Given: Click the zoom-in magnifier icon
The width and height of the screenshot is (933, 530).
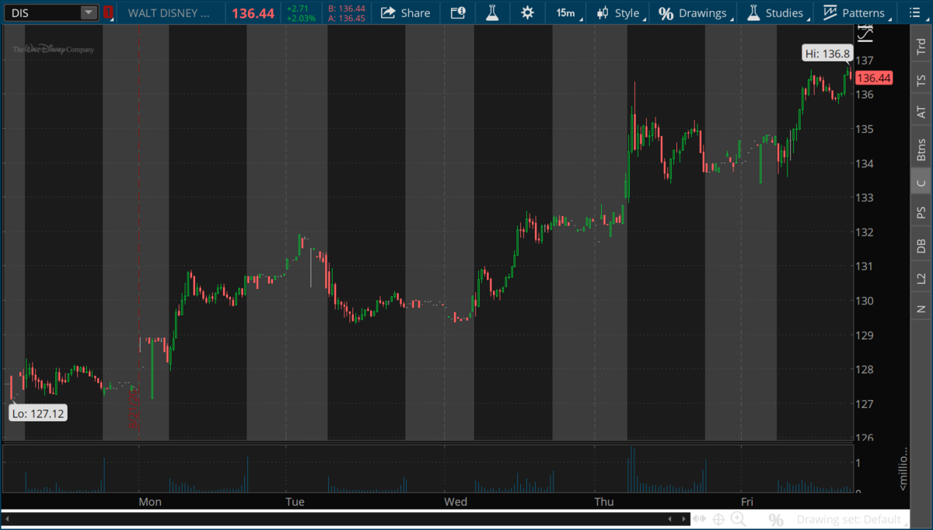Looking at the screenshot, I should click(739, 519).
